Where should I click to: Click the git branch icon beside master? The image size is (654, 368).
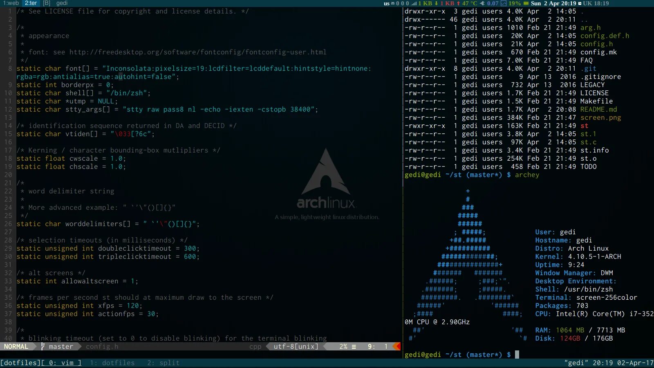coord(42,346)
